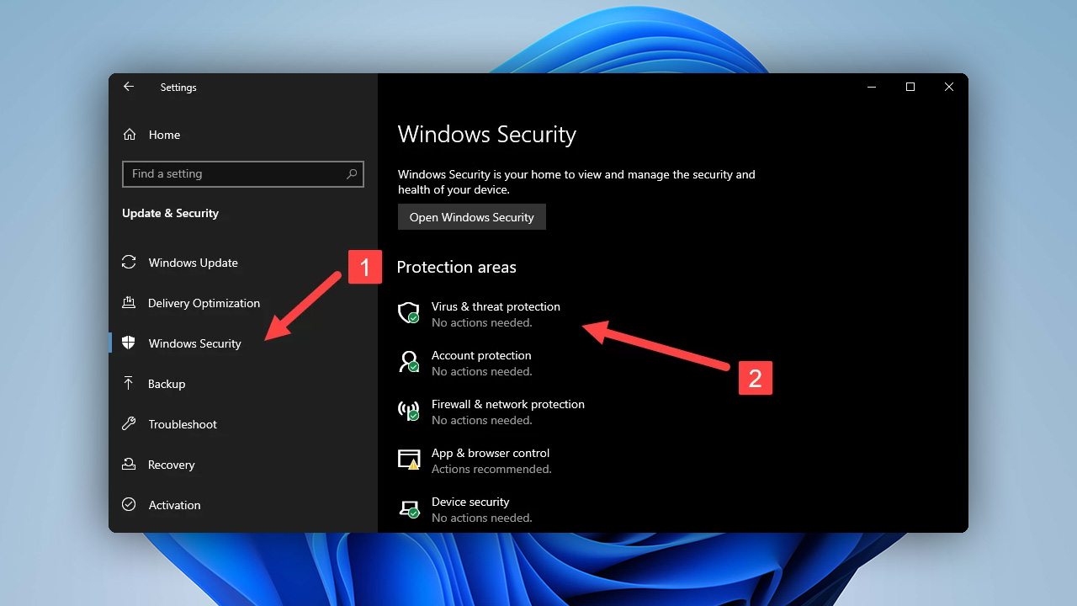The image size is (1077, 606).
Task: Click the Account protection person icon
Action: tap(408, 362)
